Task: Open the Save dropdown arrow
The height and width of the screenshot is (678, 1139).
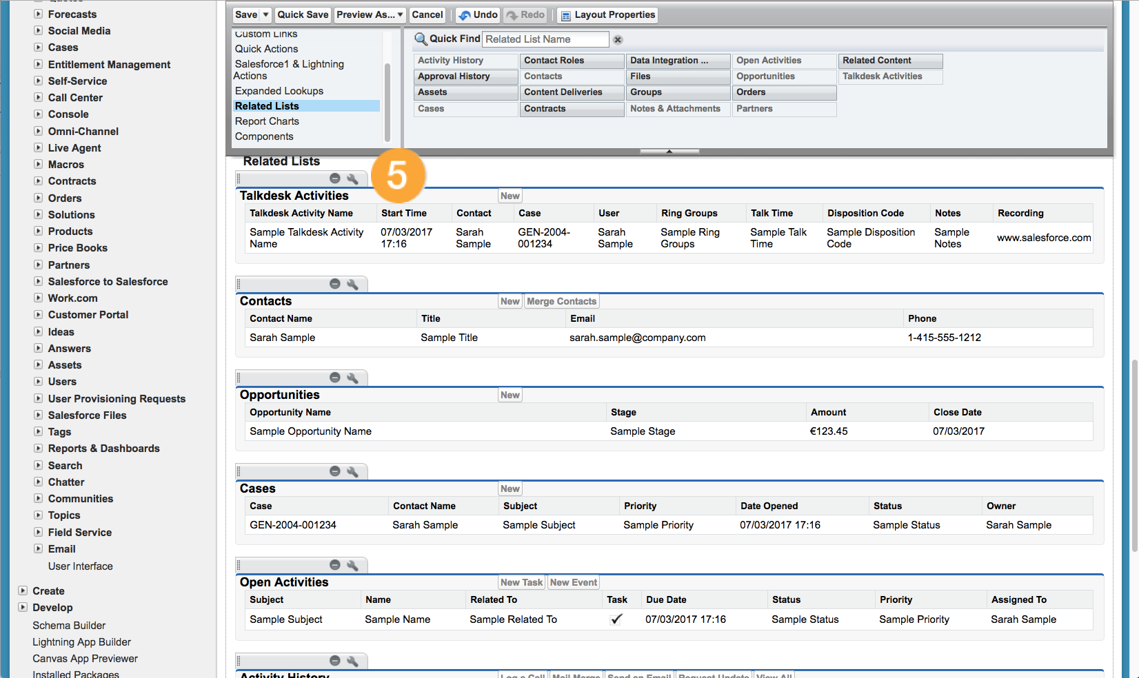Action: coord(265,14)
